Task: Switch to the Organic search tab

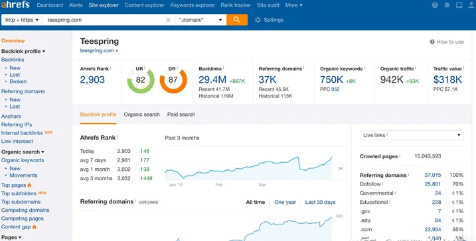Action: coord(142,115)
